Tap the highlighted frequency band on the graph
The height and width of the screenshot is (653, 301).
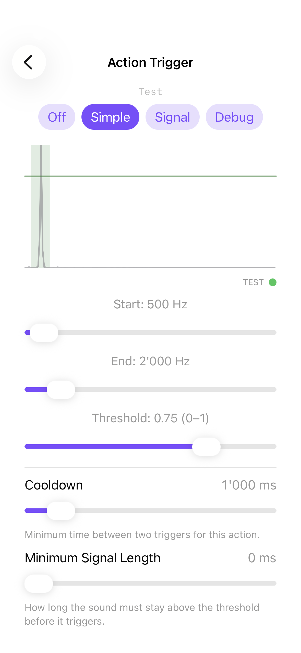coord(40,204)
